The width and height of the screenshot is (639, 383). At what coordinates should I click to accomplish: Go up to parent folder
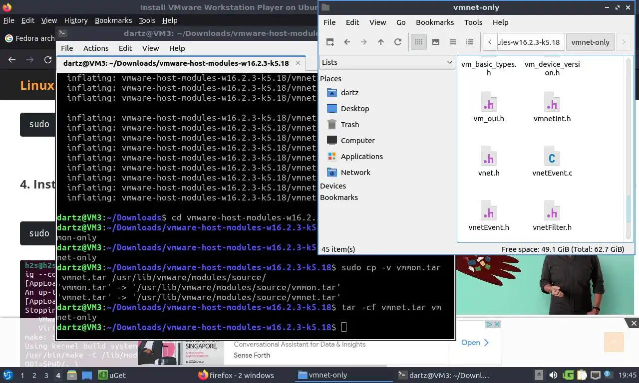tap(381, 42)
